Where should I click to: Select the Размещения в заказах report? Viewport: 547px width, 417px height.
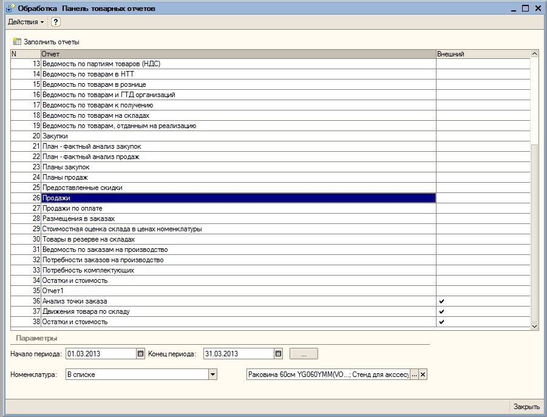click(239, 219)
